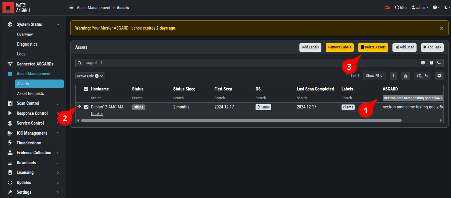The width and height of the screenshot is (451, 198).
Task: Click the horizontal table scrollbar
Action: (x=241, y=120)
